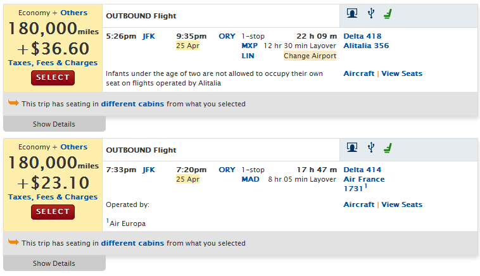View Seats for Delta 414 itinerary
The width and height of the screenshot is (480, 276).
(401, 204)
